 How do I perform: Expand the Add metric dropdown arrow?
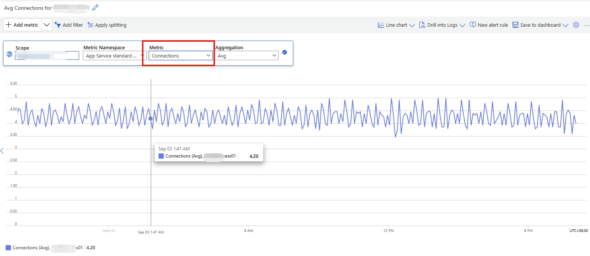[x=46, y=25]
